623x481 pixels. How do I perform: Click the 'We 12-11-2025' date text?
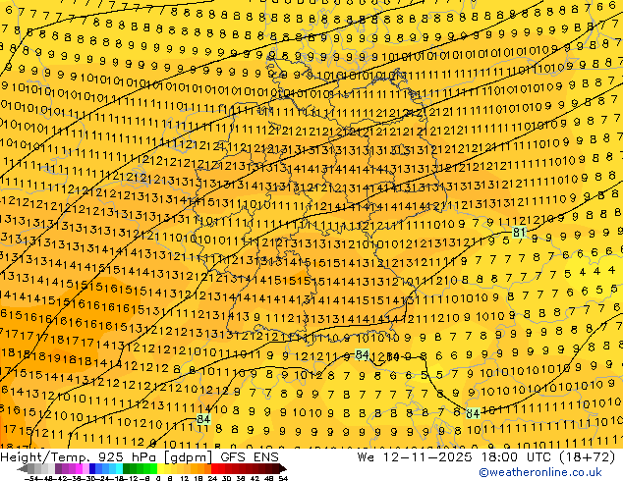click(416, 457)
